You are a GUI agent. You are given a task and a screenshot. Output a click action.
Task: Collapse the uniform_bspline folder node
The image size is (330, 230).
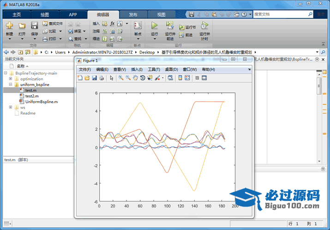point(11,85)
